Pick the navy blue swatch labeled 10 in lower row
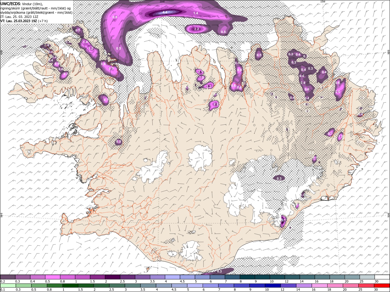Screen dimensions: 390x292 pos(272,285)
